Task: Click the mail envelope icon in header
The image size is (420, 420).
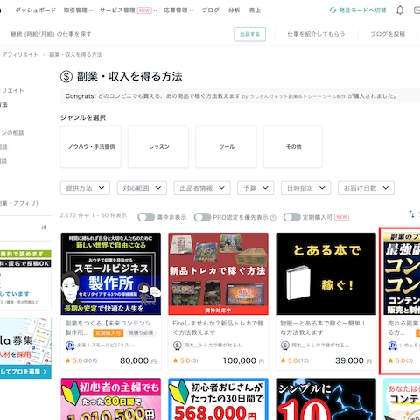Action: [417, 10]
